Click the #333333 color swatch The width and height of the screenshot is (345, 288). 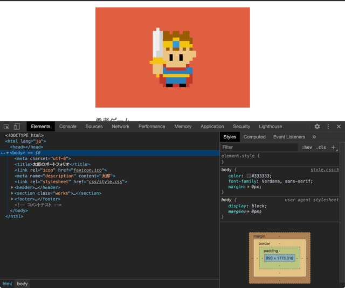pos(249,175)
